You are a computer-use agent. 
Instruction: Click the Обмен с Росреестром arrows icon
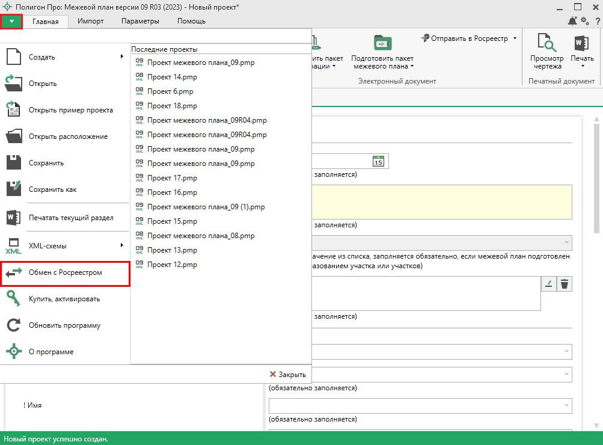pyautogui.click(x=14, y=272)
